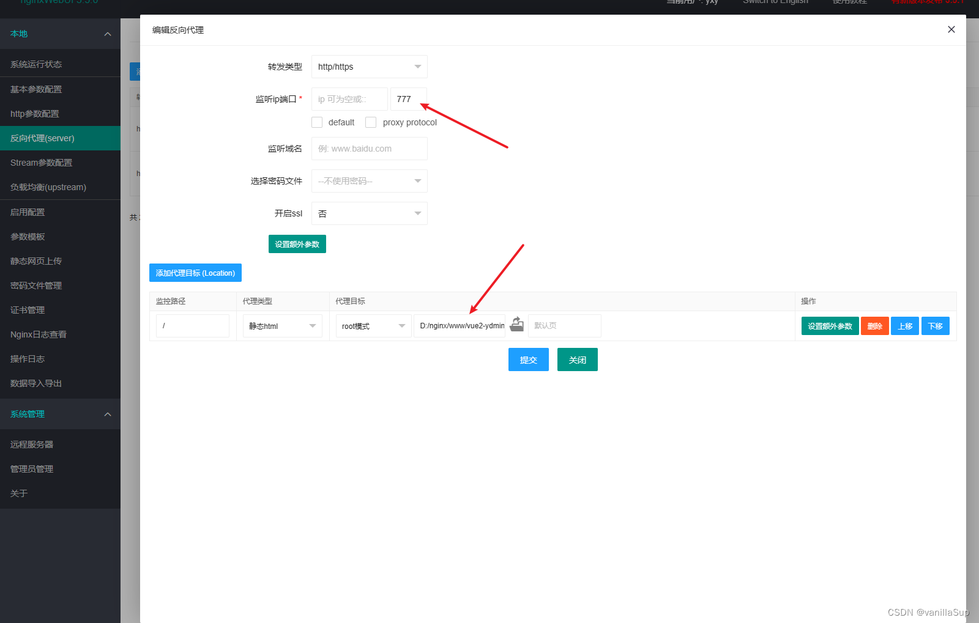Screen dimensions: 979x623
Task: Open 基本参数配置 in the sidebar
Action: (60, 89)
